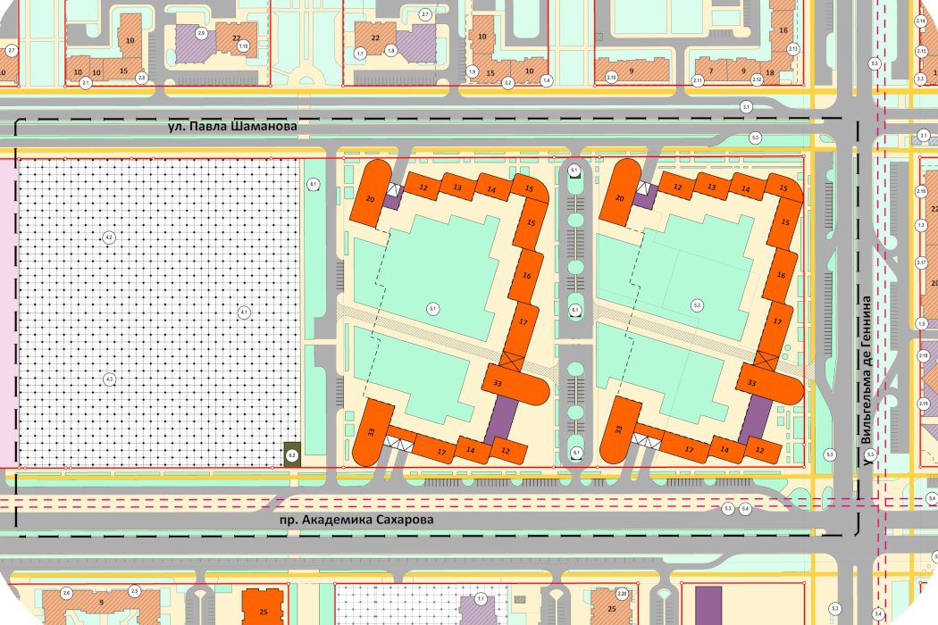Select circled marker 2.8
Screen dimensions: 938x625
point(142,78)
